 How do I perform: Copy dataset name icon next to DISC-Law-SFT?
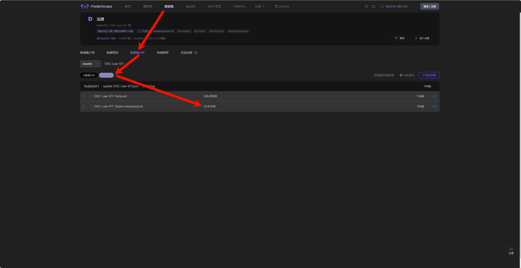click(129, 25)
